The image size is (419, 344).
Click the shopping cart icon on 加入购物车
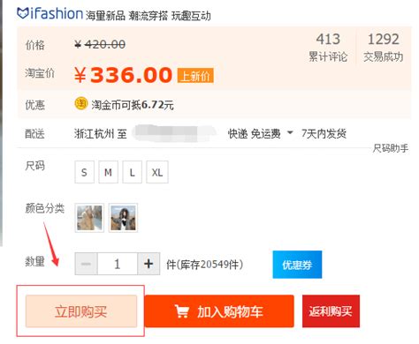pyautogui.click(x=181, y=311)
